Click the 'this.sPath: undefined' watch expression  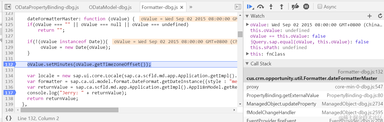click(x=278, y=47)
